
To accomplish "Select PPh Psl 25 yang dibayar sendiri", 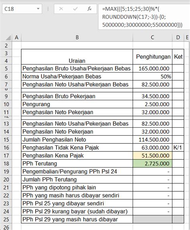I will (77, 203).
